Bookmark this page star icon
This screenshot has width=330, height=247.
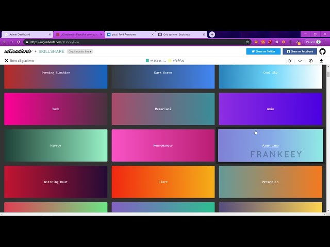[x=247, y=42]
